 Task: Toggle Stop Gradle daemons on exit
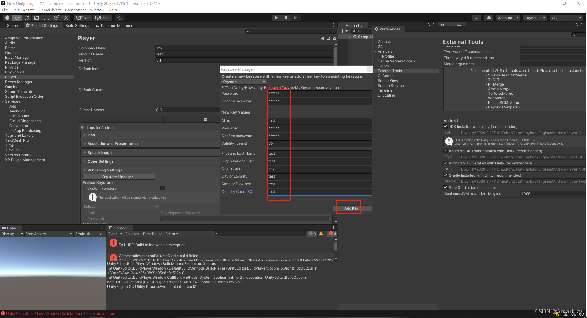445,187
